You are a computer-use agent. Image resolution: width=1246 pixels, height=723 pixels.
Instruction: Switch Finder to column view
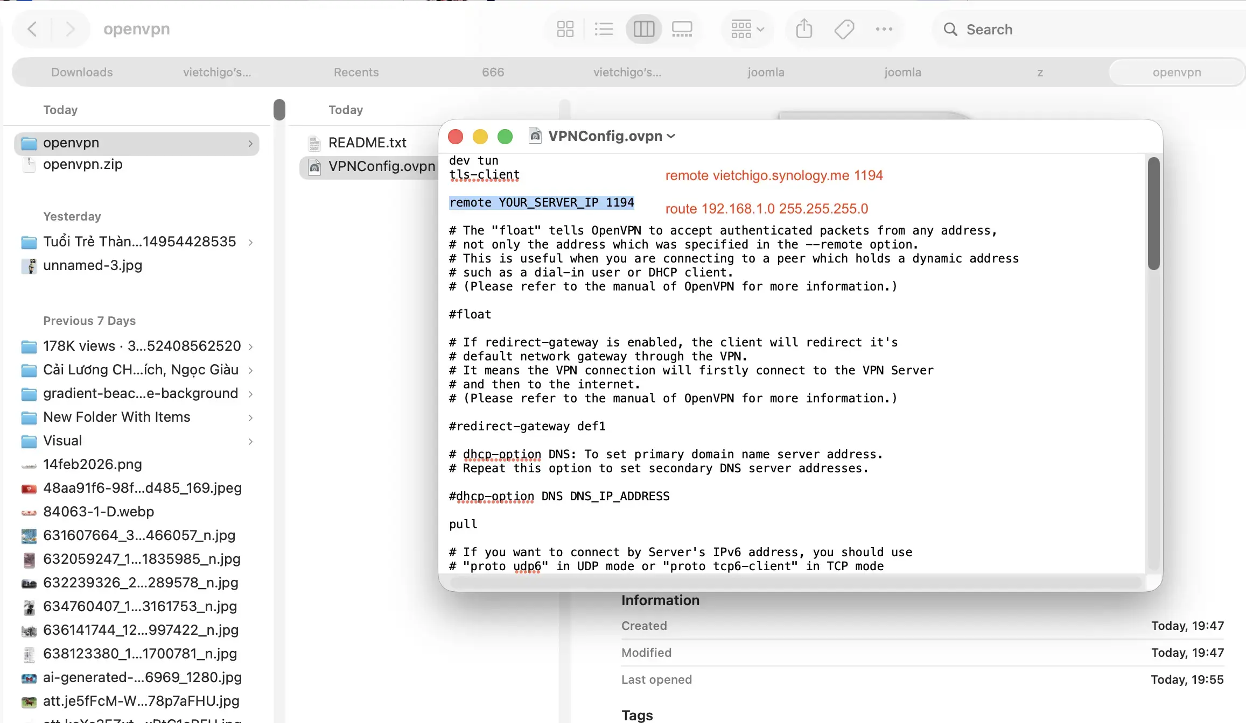(643, 29)
